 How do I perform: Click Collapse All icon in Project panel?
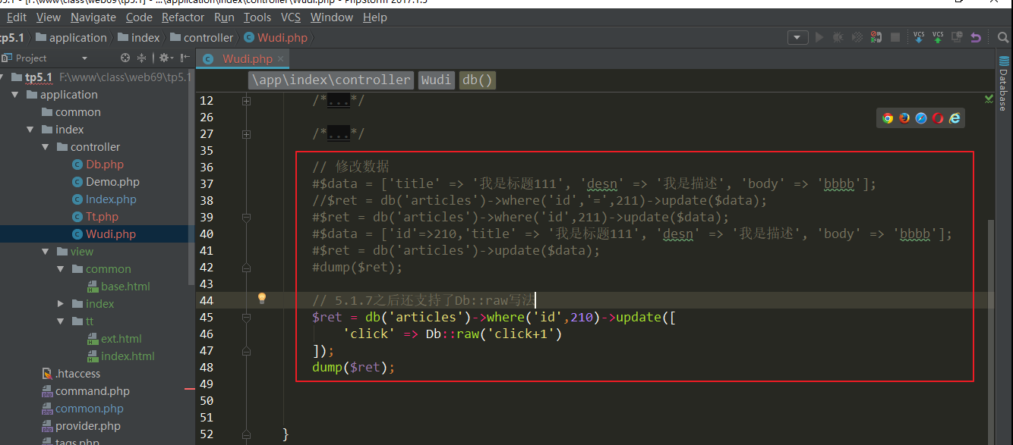pyautogui.click(x=142, y=58)
